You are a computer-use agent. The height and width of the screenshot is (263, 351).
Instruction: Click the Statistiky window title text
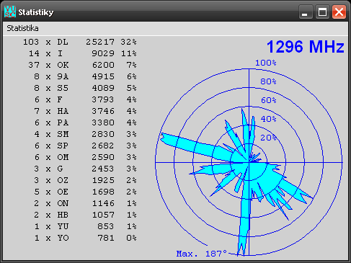(36, 12)
